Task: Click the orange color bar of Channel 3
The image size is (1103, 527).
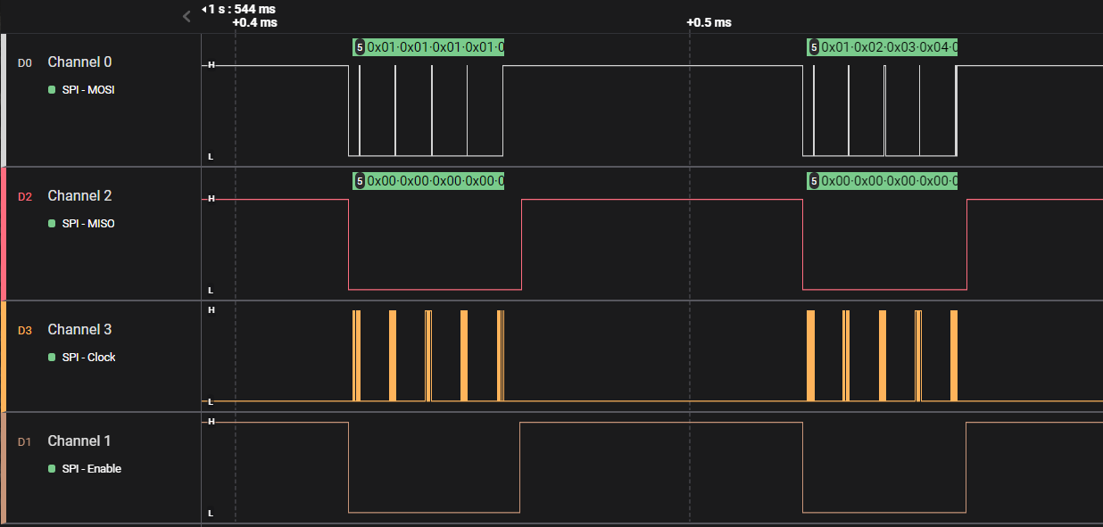Action: (x=4, y=357)
